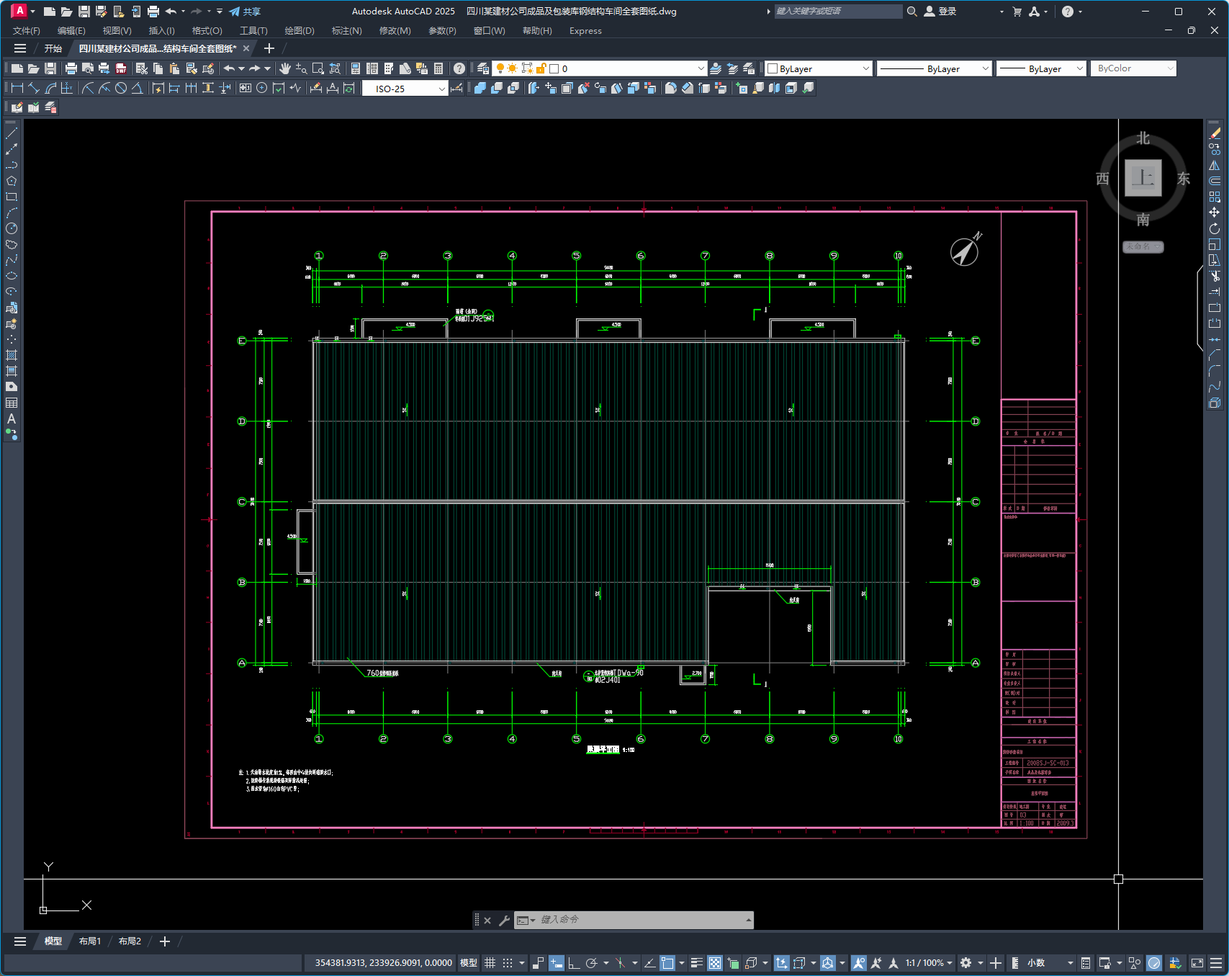Click the Array tool in modify toolbar

1215,197
